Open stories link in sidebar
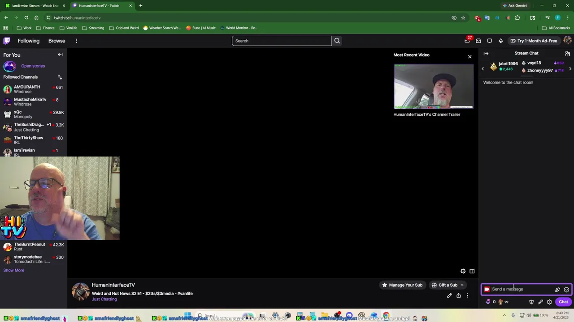574x322 pixels. pos(33,66)
